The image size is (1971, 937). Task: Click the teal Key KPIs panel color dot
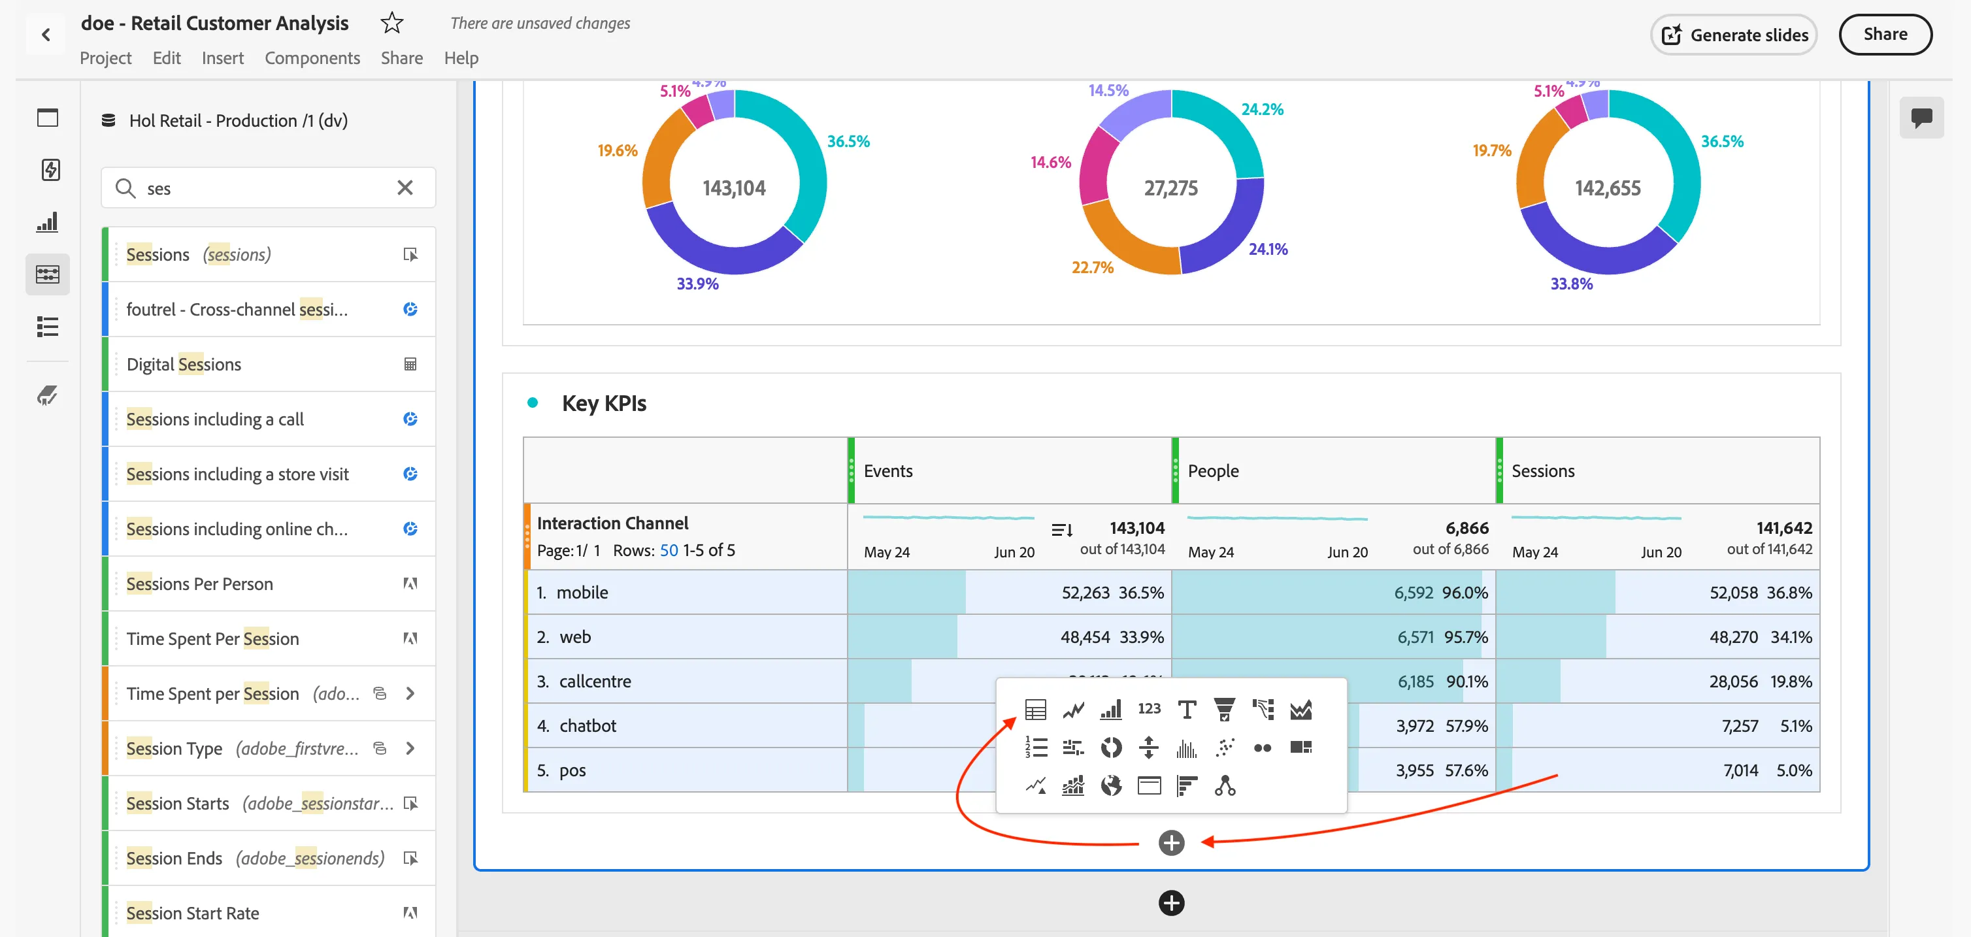[533, 403]
